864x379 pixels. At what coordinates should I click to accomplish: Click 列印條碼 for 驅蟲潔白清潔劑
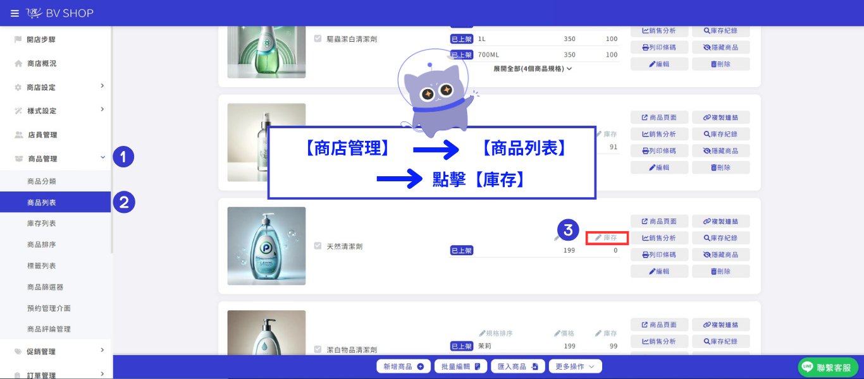(x=658, y=47)
